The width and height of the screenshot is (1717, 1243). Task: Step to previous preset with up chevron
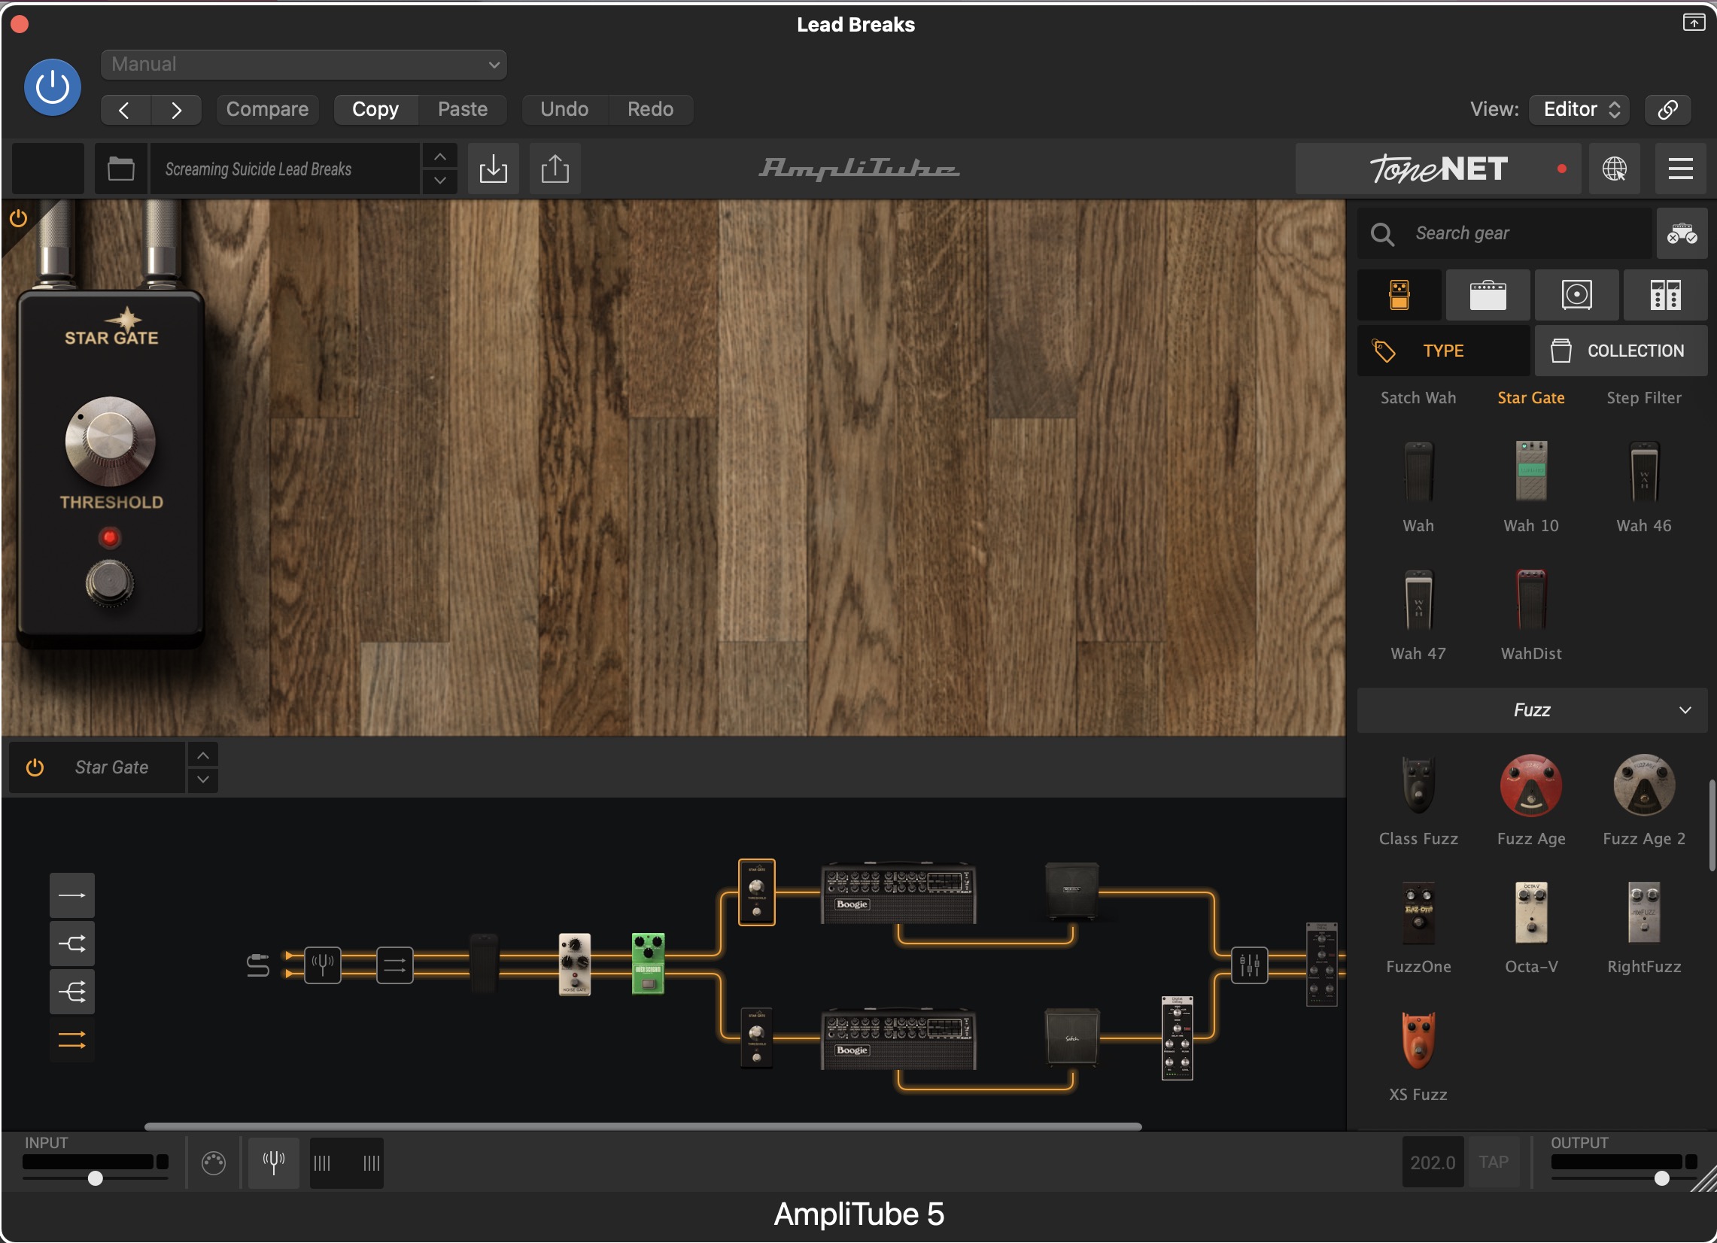point(440,157)
